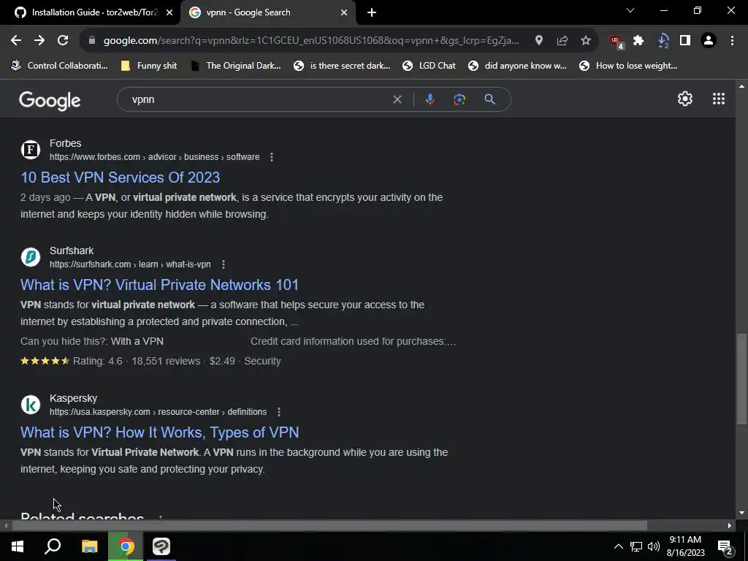Viewport: 748px width, 561px height.
Task: Click the horizontal scrollbar thumb
Action: coord(329,526)
